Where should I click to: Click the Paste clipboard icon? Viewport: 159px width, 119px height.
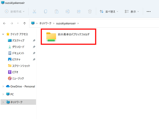(x=57, y=12)
